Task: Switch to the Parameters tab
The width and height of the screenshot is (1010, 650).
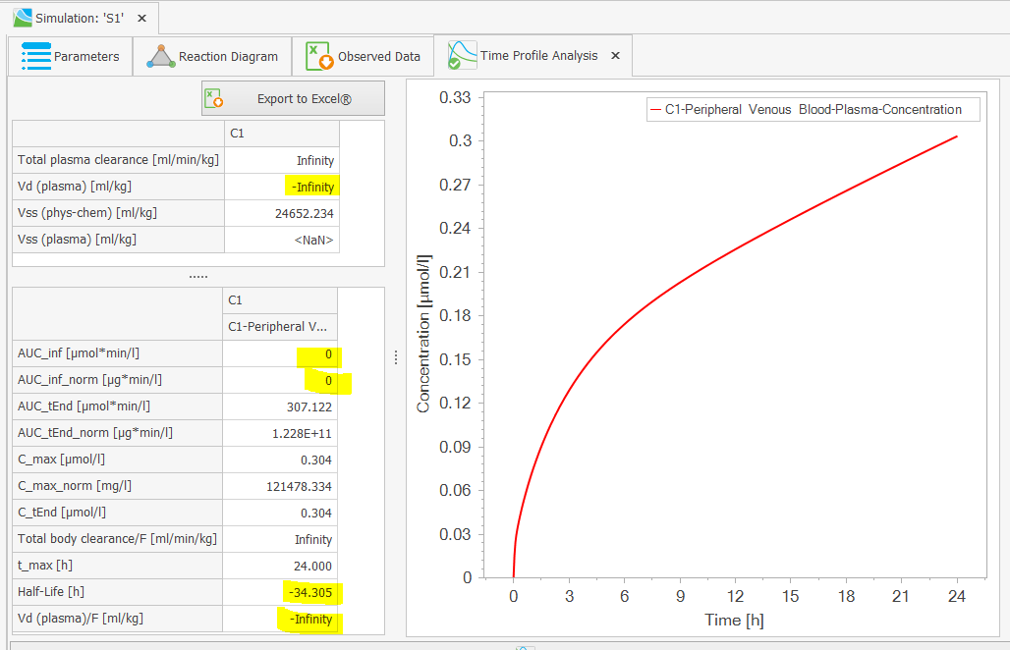Action: pyautogui.click(x=79, y=56)
